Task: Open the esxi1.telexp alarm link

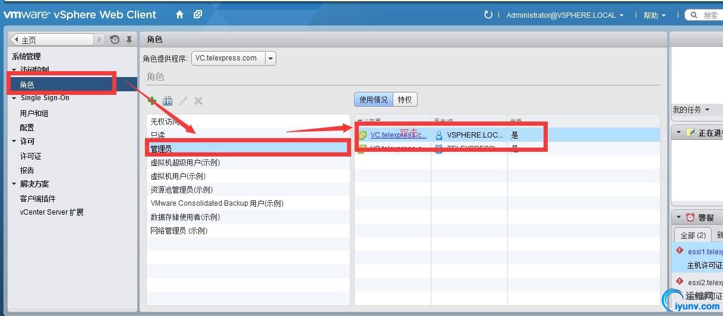Action: click(x=705, y=252)
